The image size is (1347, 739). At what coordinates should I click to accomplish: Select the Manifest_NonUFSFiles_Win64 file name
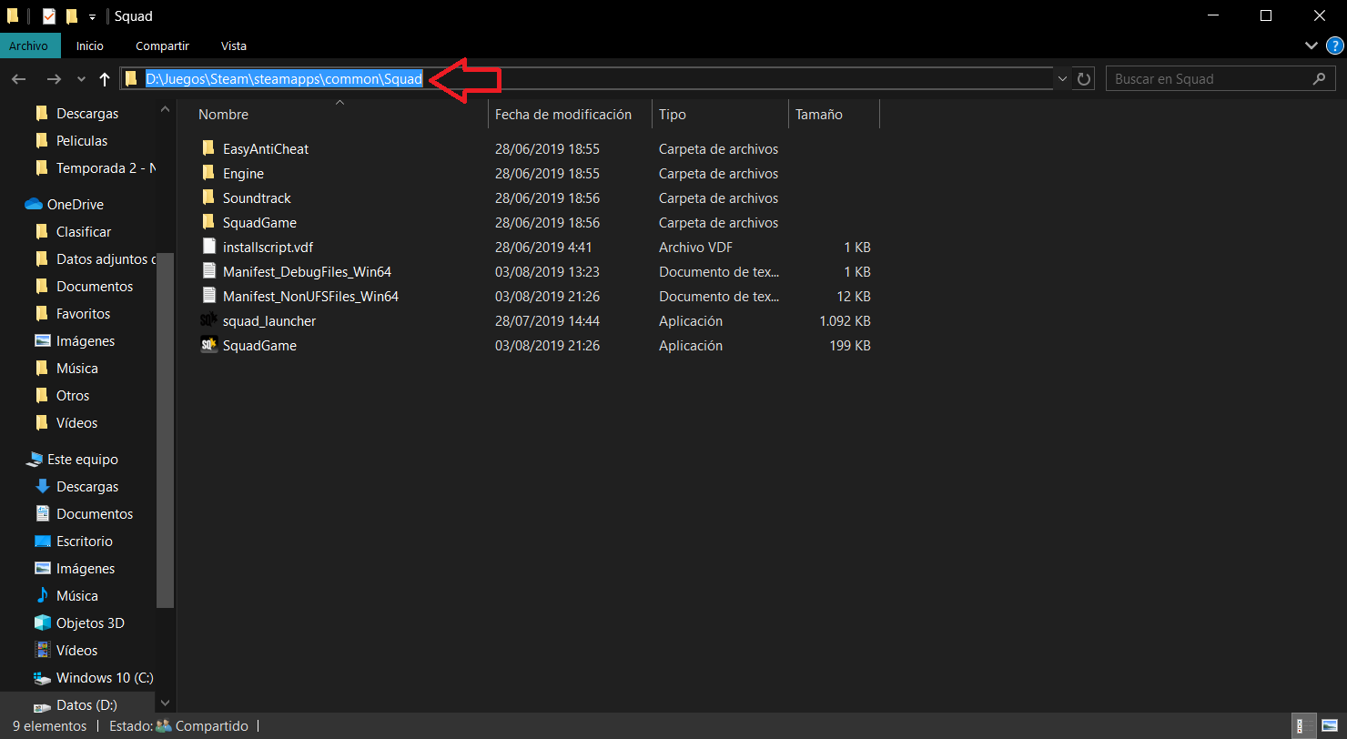pyautogui.click(x=310, y=296)
